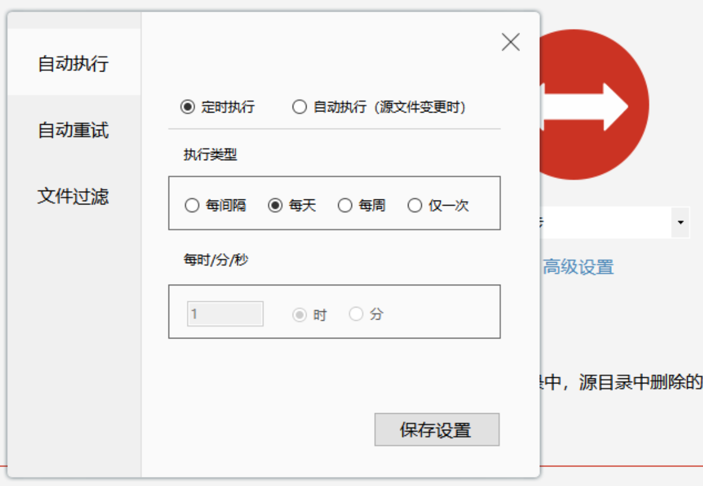Expand the dropdown arrow in main window
Screen dimensions: 703x486
[680, 222]
